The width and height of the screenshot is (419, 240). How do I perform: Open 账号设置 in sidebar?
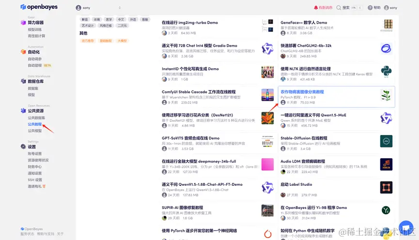(35, 153)
